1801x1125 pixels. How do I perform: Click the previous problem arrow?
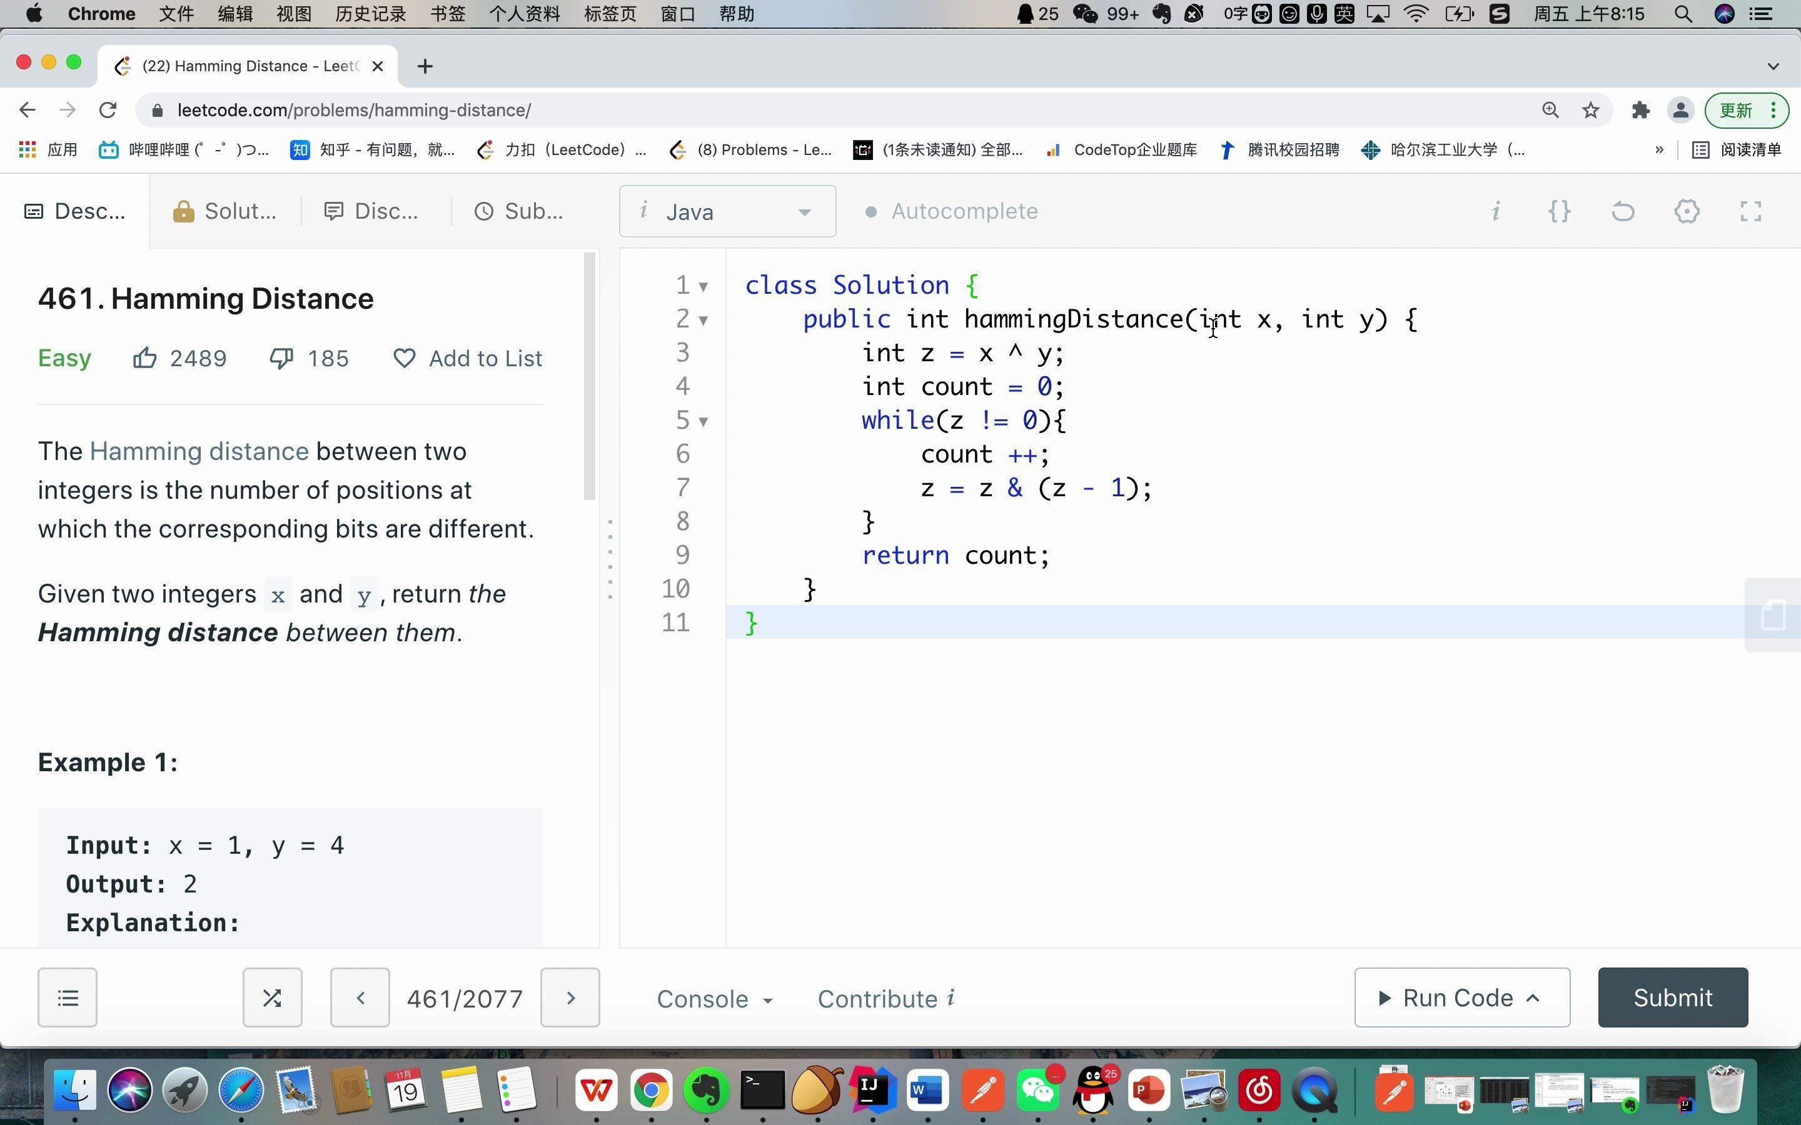(x=360, y=998)
